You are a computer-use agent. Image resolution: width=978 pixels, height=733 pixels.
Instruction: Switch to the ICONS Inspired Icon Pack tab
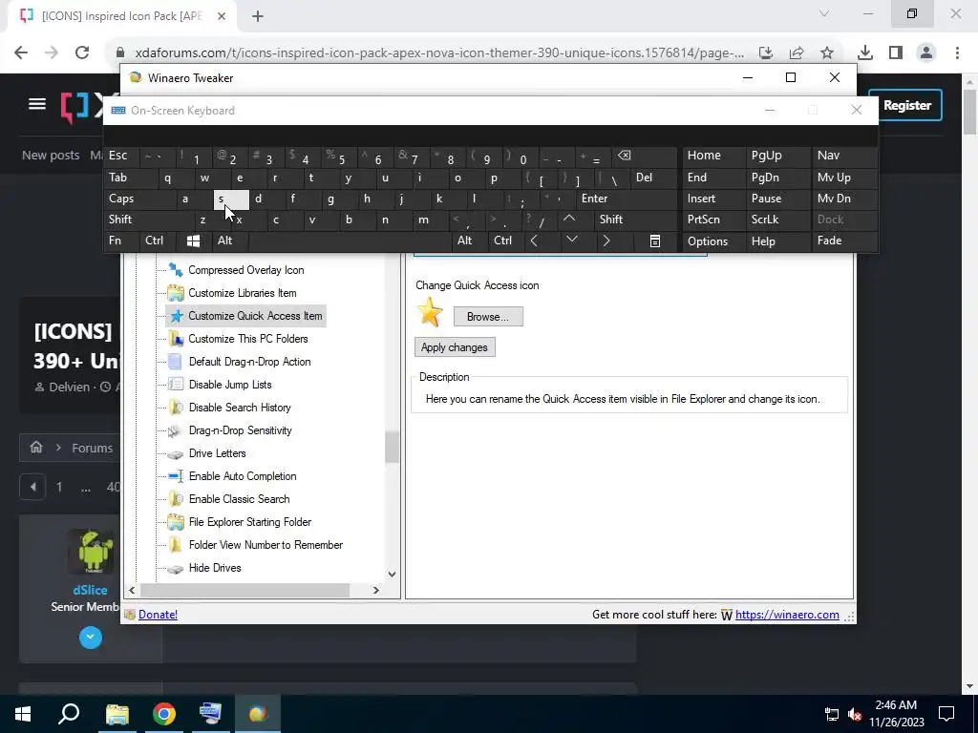121,16
